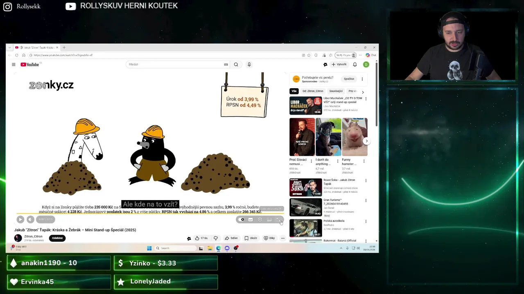Toggle the player autoplay switch

[x=242, y=219]
